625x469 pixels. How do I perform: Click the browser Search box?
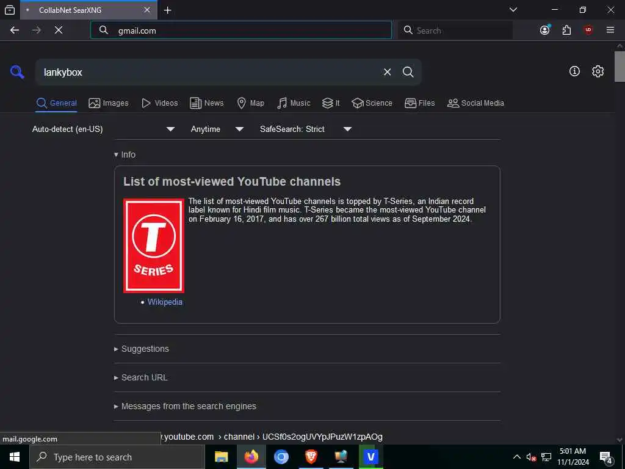455,31
